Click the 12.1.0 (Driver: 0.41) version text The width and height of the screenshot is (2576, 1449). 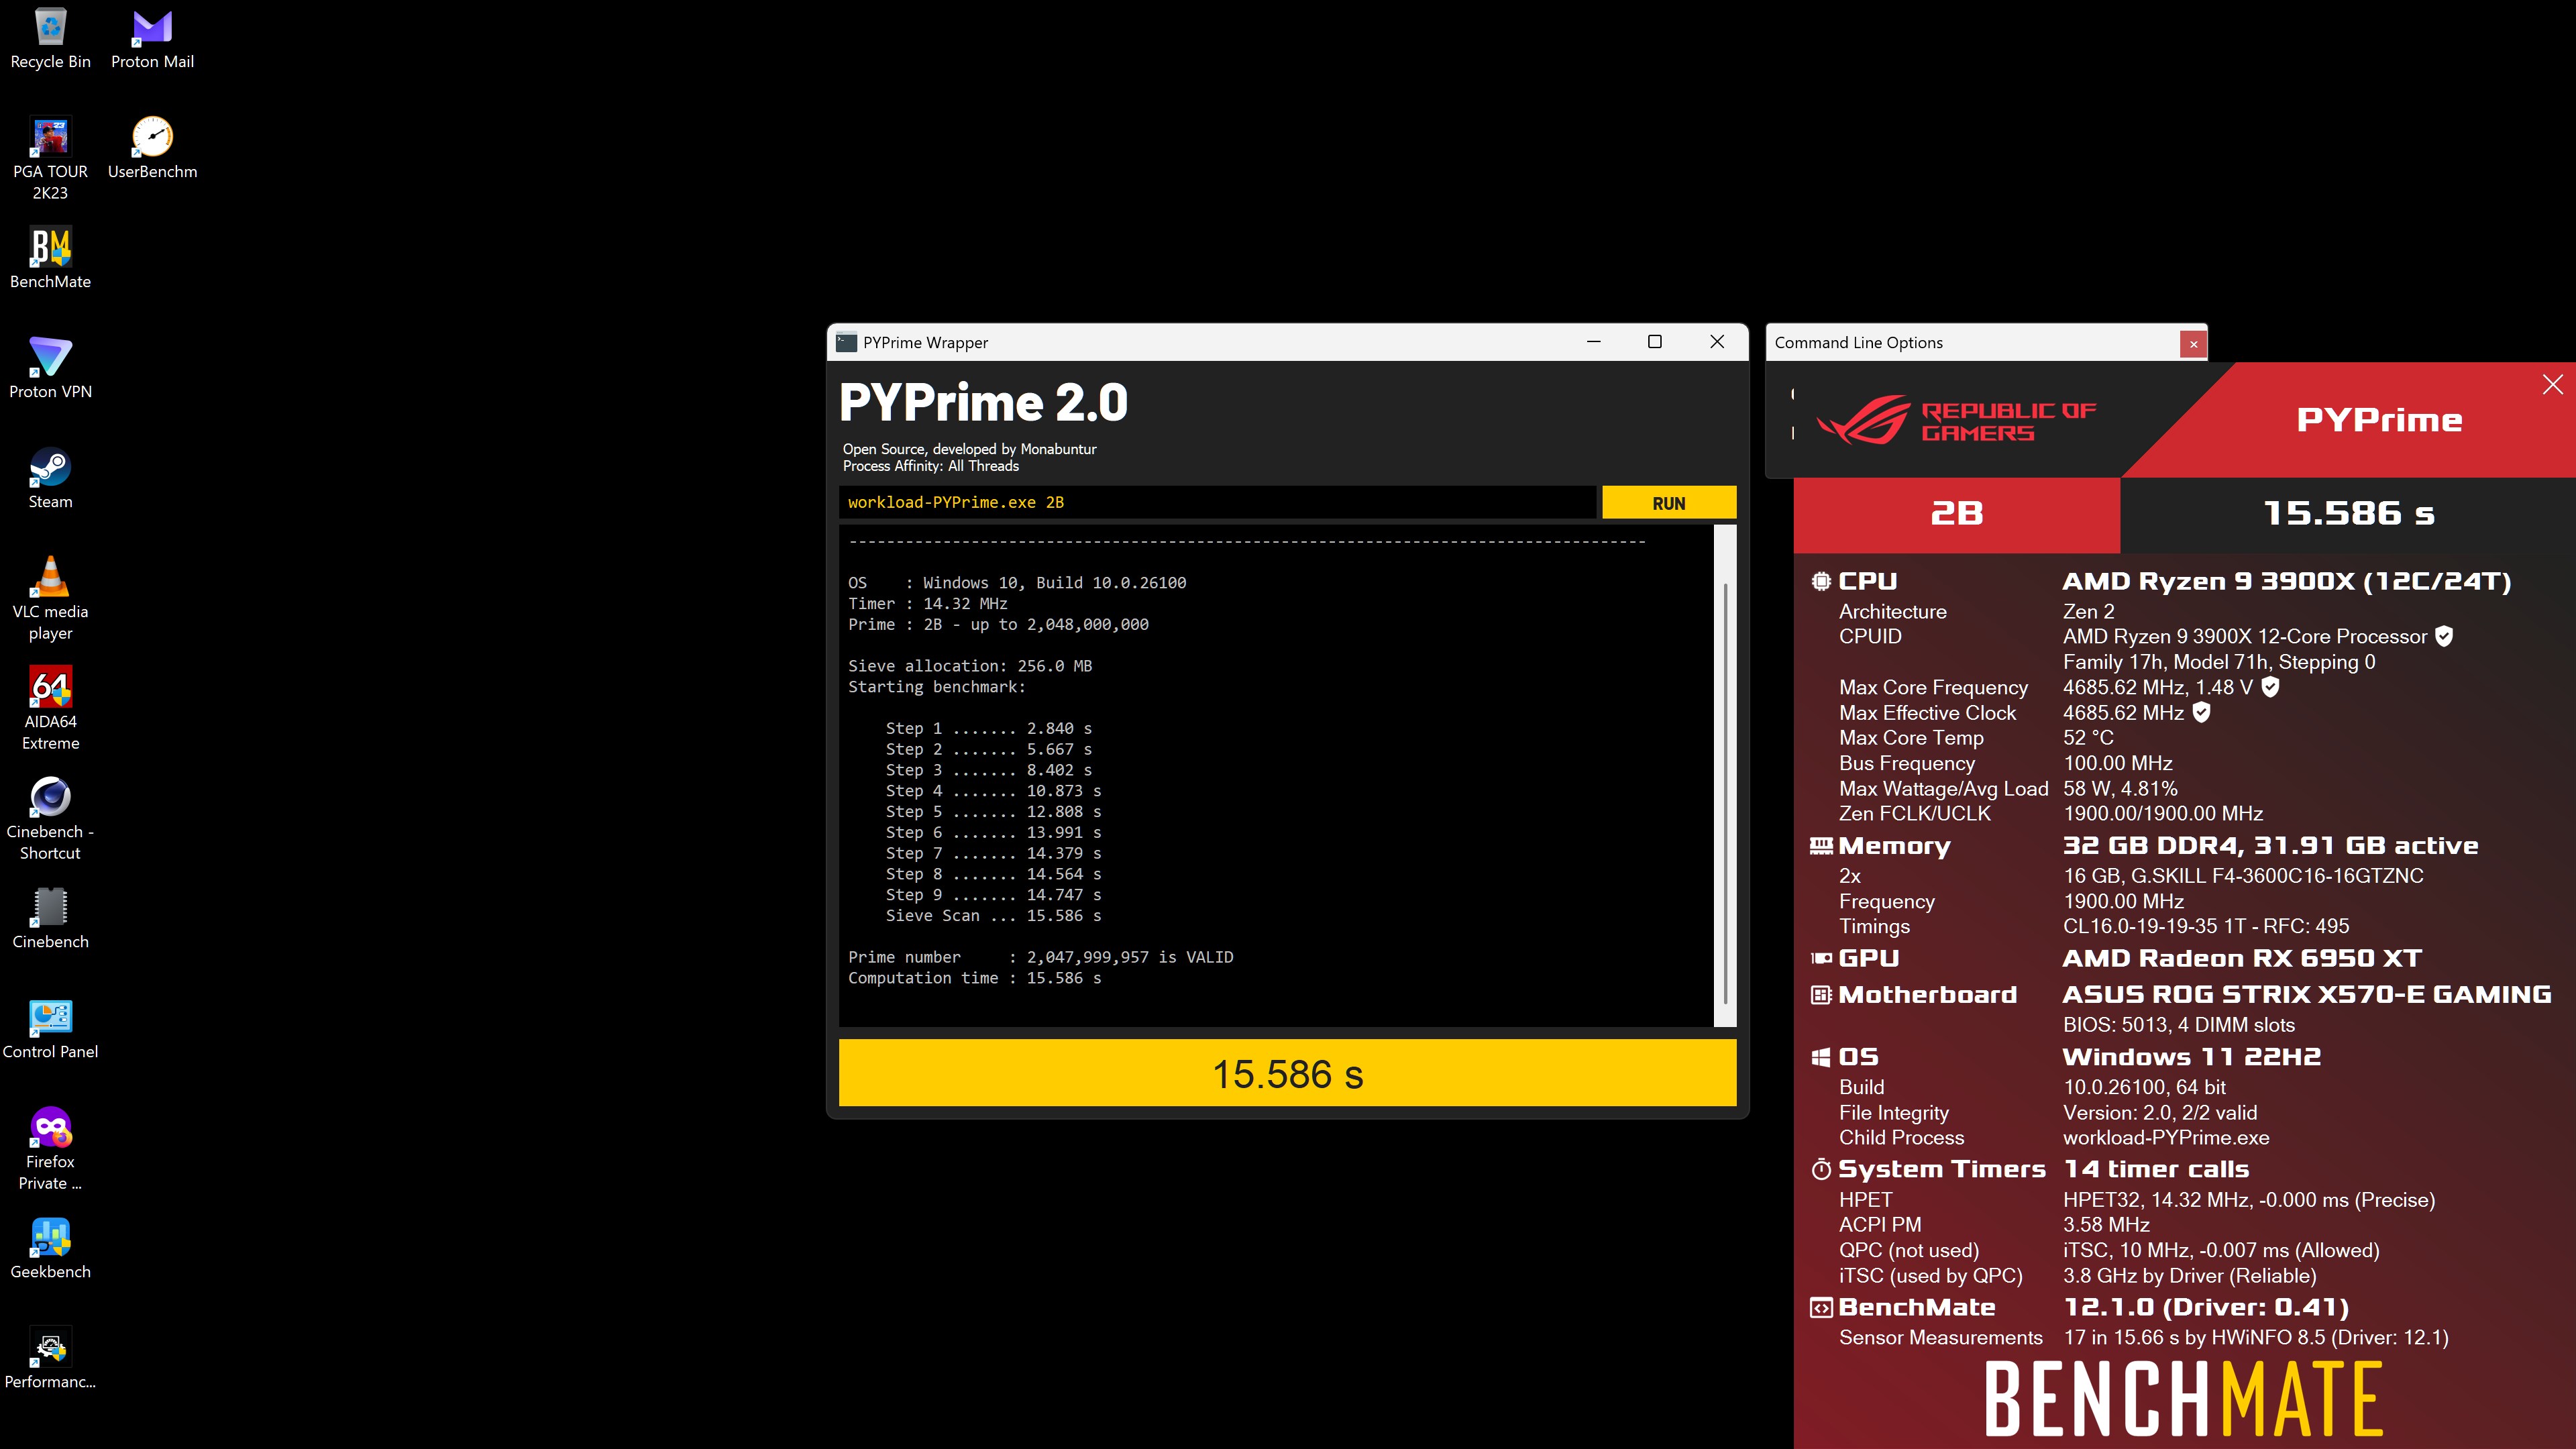[x=2206, y=1307]
